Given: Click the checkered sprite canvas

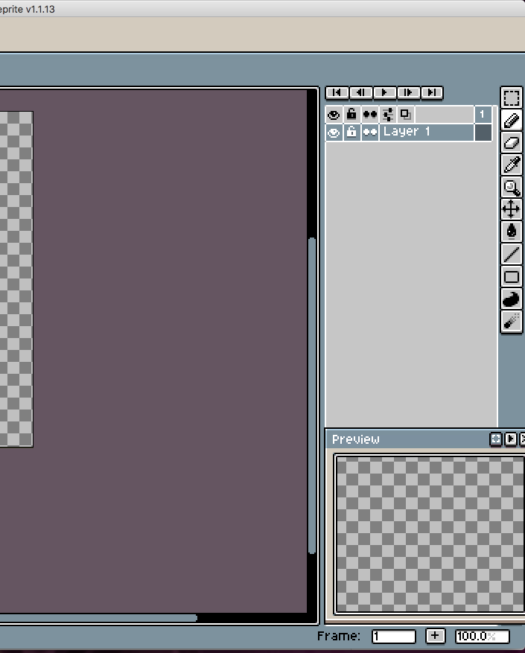Looking at the screenshot, I should pos(16,279).
